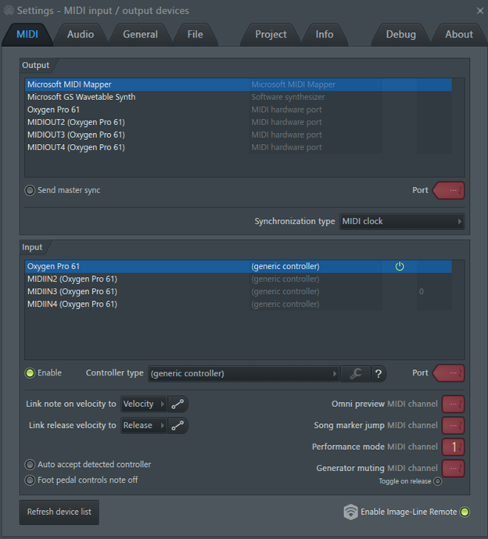
Task: Select Oxygen Pro 61 in Input list
Action: click(239, 267)
